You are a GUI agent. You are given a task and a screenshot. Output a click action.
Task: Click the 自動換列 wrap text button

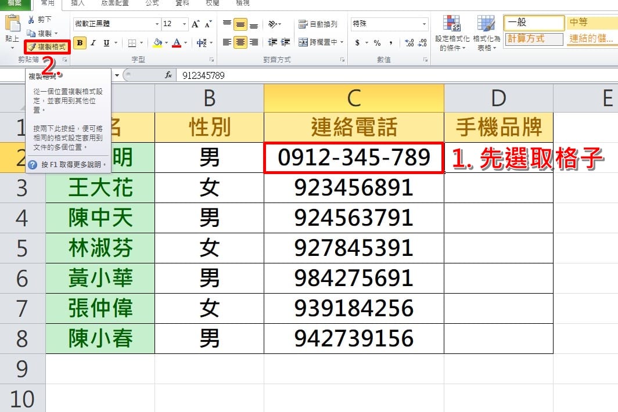point(318,24)
